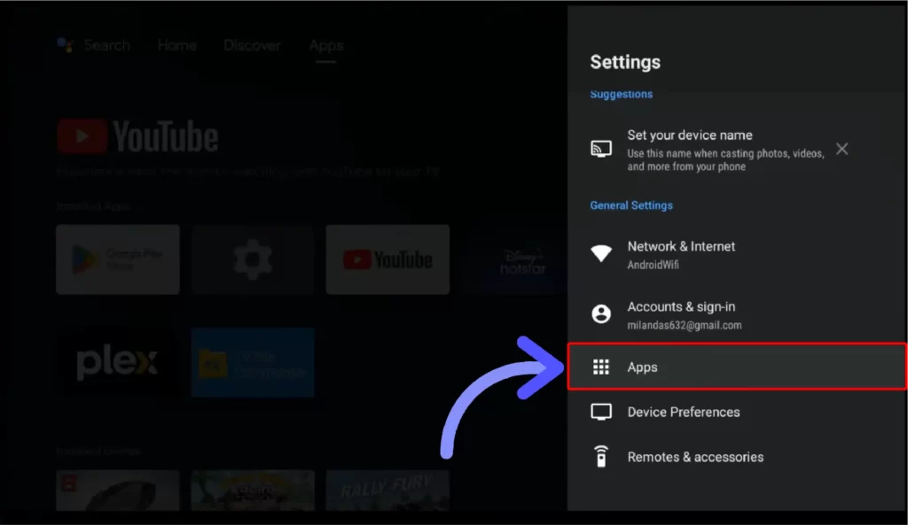Click the AndroidWifi network name
This screenshot has height=525, width=908.
point(654,265)
